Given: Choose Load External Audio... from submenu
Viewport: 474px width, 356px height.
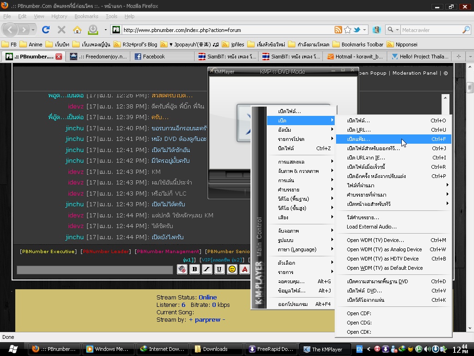Looking at the screenshot, I should [372, 227].
